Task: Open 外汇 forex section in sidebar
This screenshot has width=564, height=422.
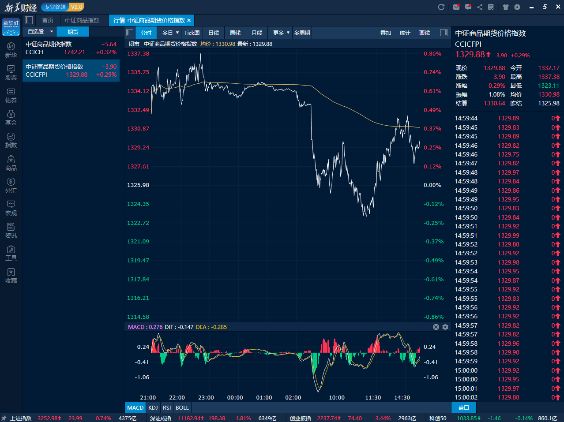Action: click(11, 186)
